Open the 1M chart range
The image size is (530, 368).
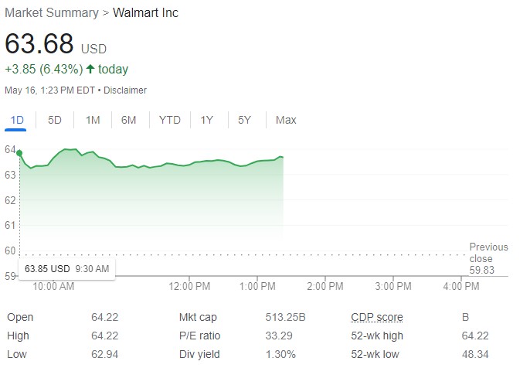(93, 120)
